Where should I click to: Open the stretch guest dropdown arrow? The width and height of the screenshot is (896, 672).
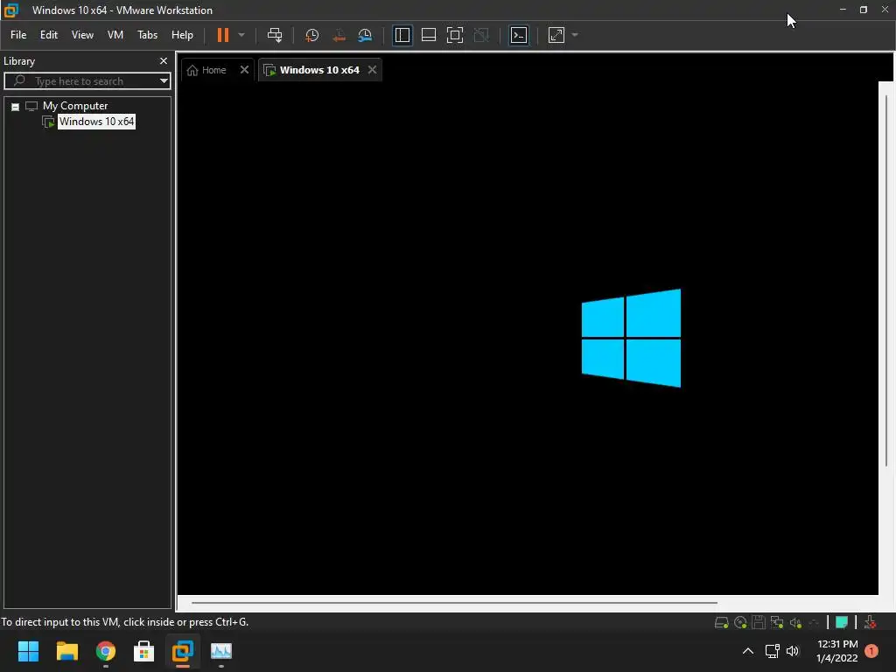[575, 35]
